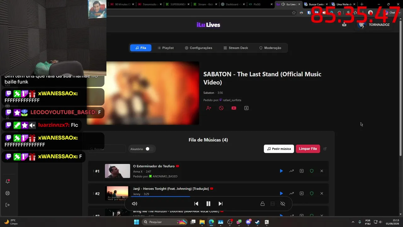Screen dimensions: 403x227
Task: Remove Janji - Heroes Tonight from the queue
Action: click(x=322, y=193)
